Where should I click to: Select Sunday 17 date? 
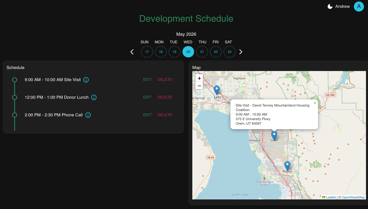tap(147, 52)
